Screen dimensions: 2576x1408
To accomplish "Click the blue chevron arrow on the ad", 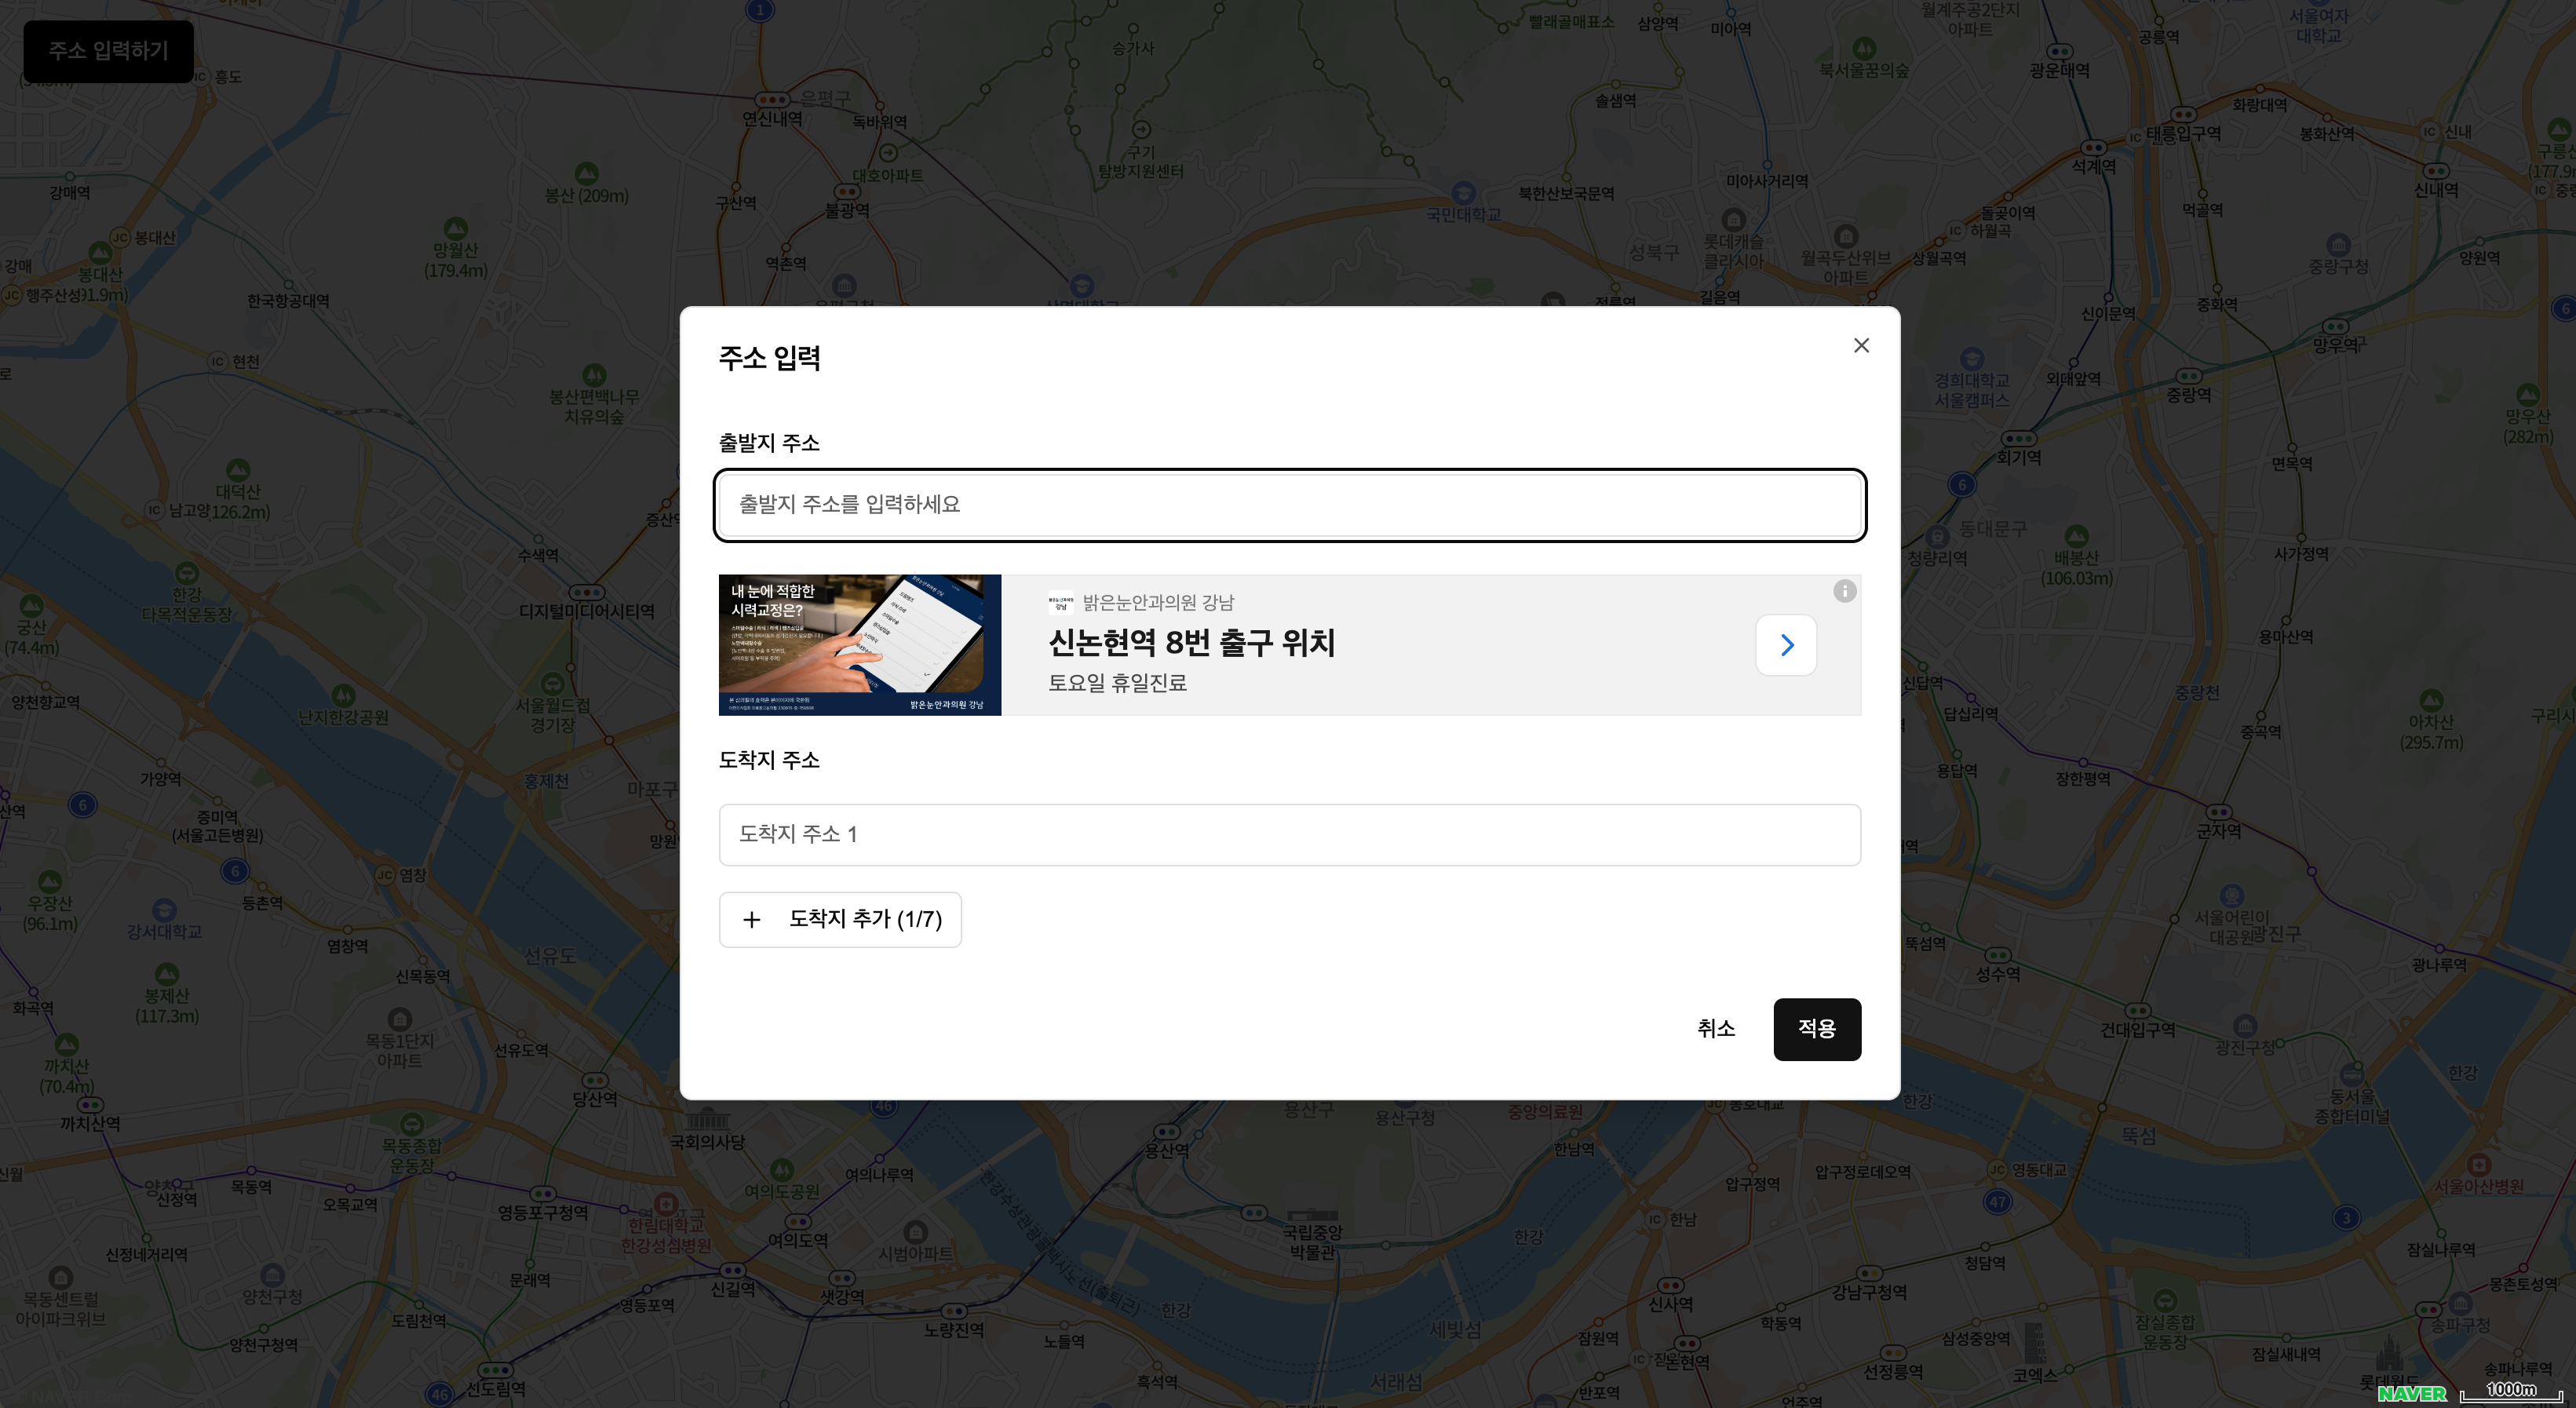I will [x=1786, y=645].
